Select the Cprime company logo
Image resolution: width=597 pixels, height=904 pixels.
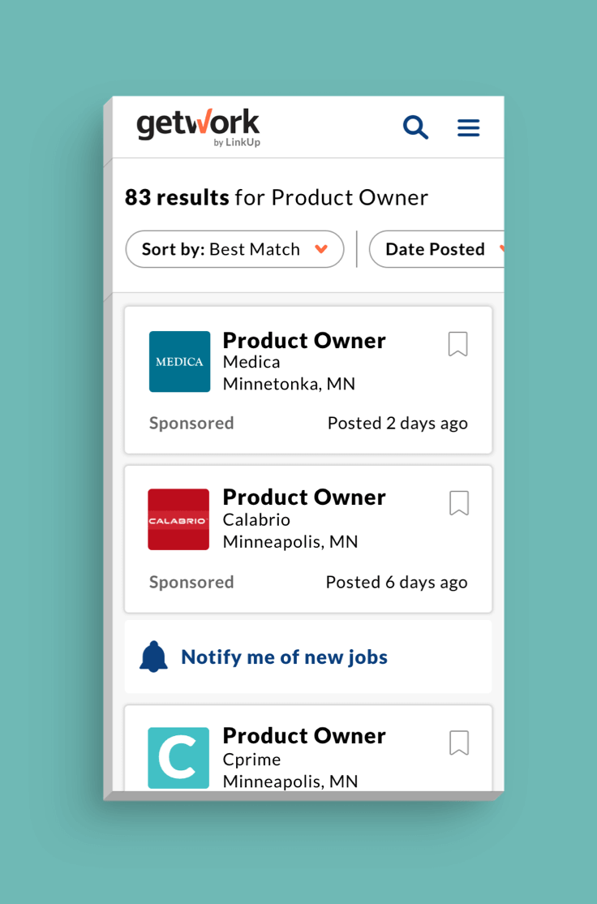178,757
